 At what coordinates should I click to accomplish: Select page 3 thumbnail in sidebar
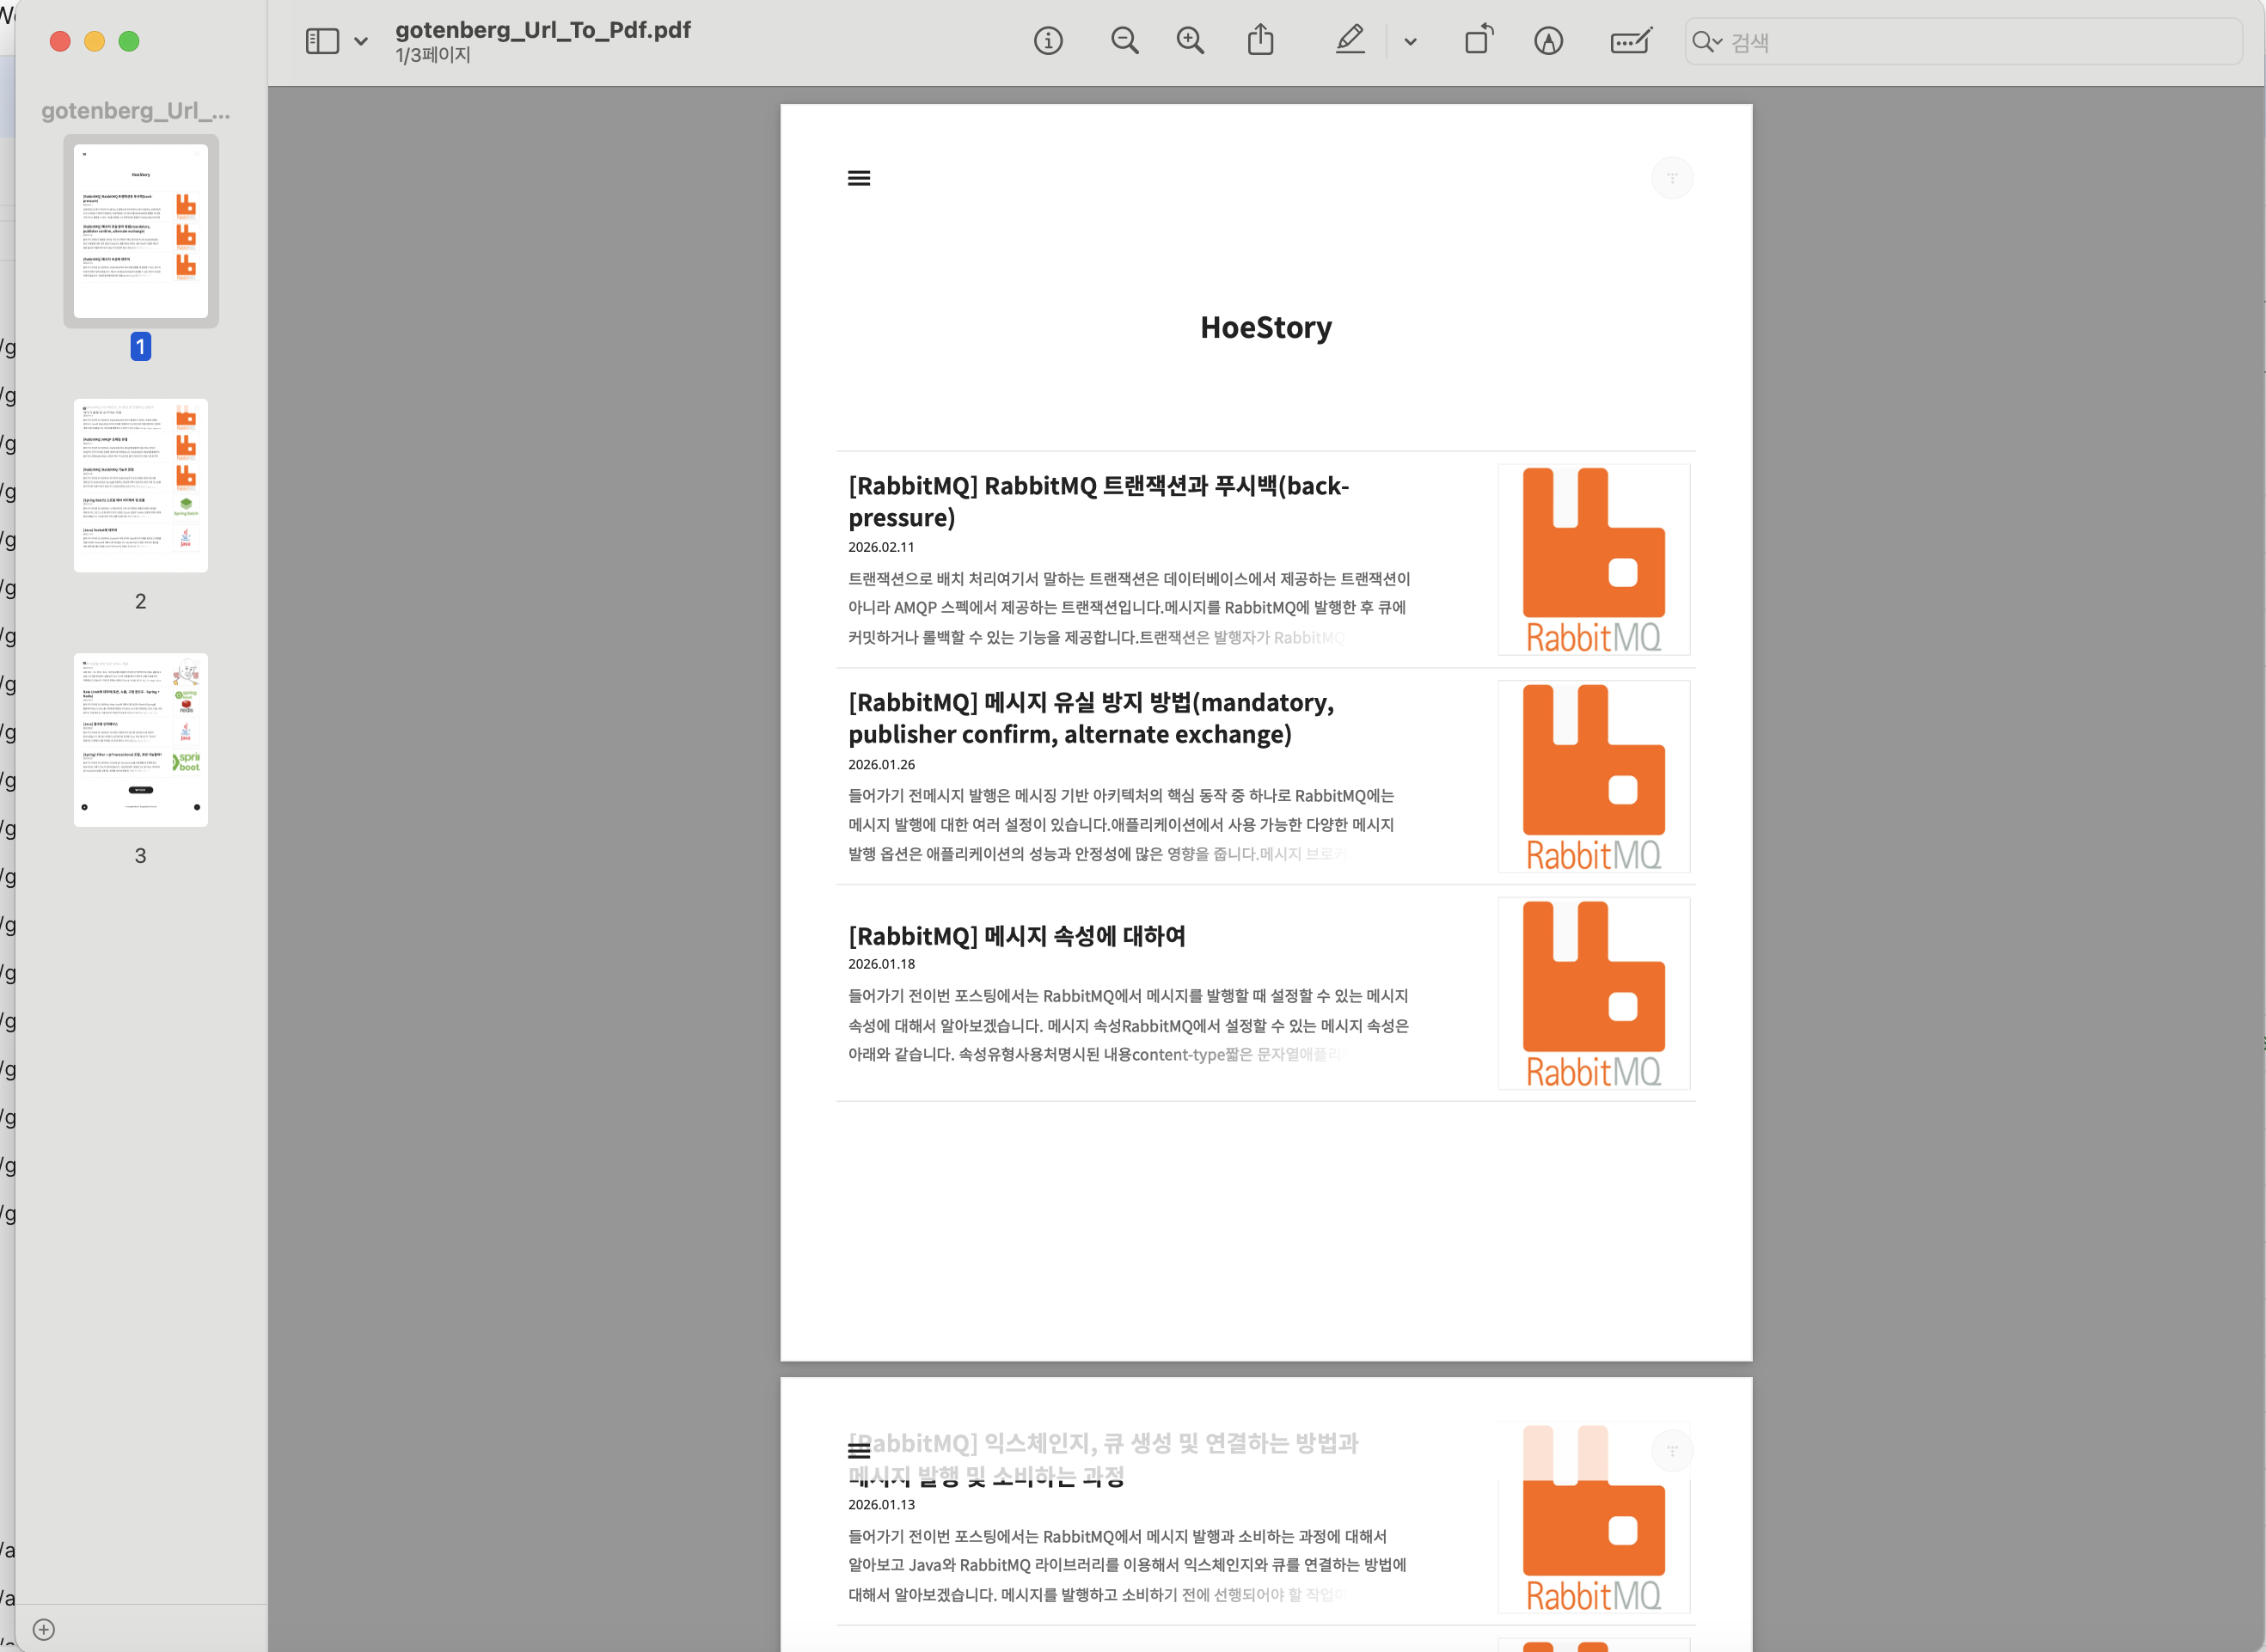(141, 740)
